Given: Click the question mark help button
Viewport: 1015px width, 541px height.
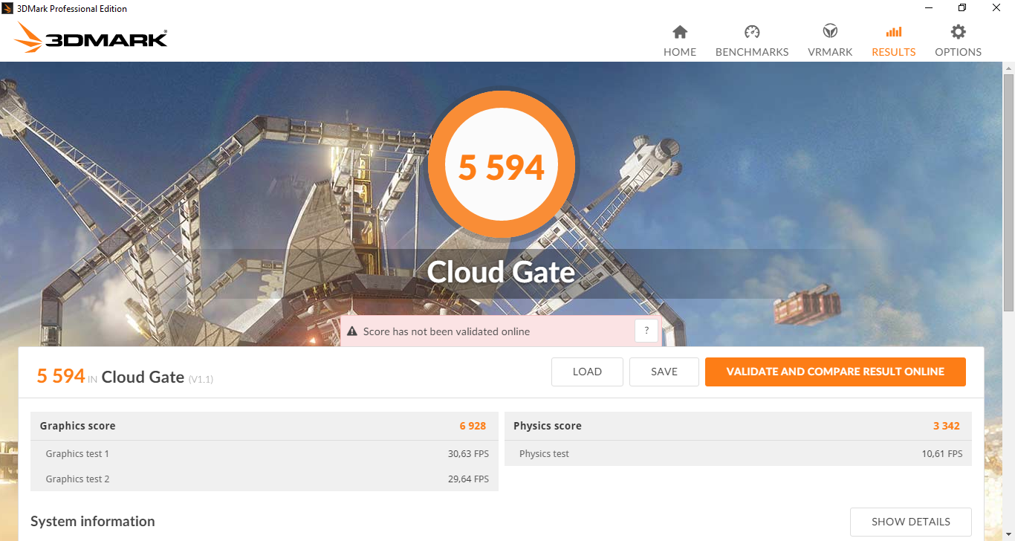Looking at the screenshot, I should coord(646,331).
